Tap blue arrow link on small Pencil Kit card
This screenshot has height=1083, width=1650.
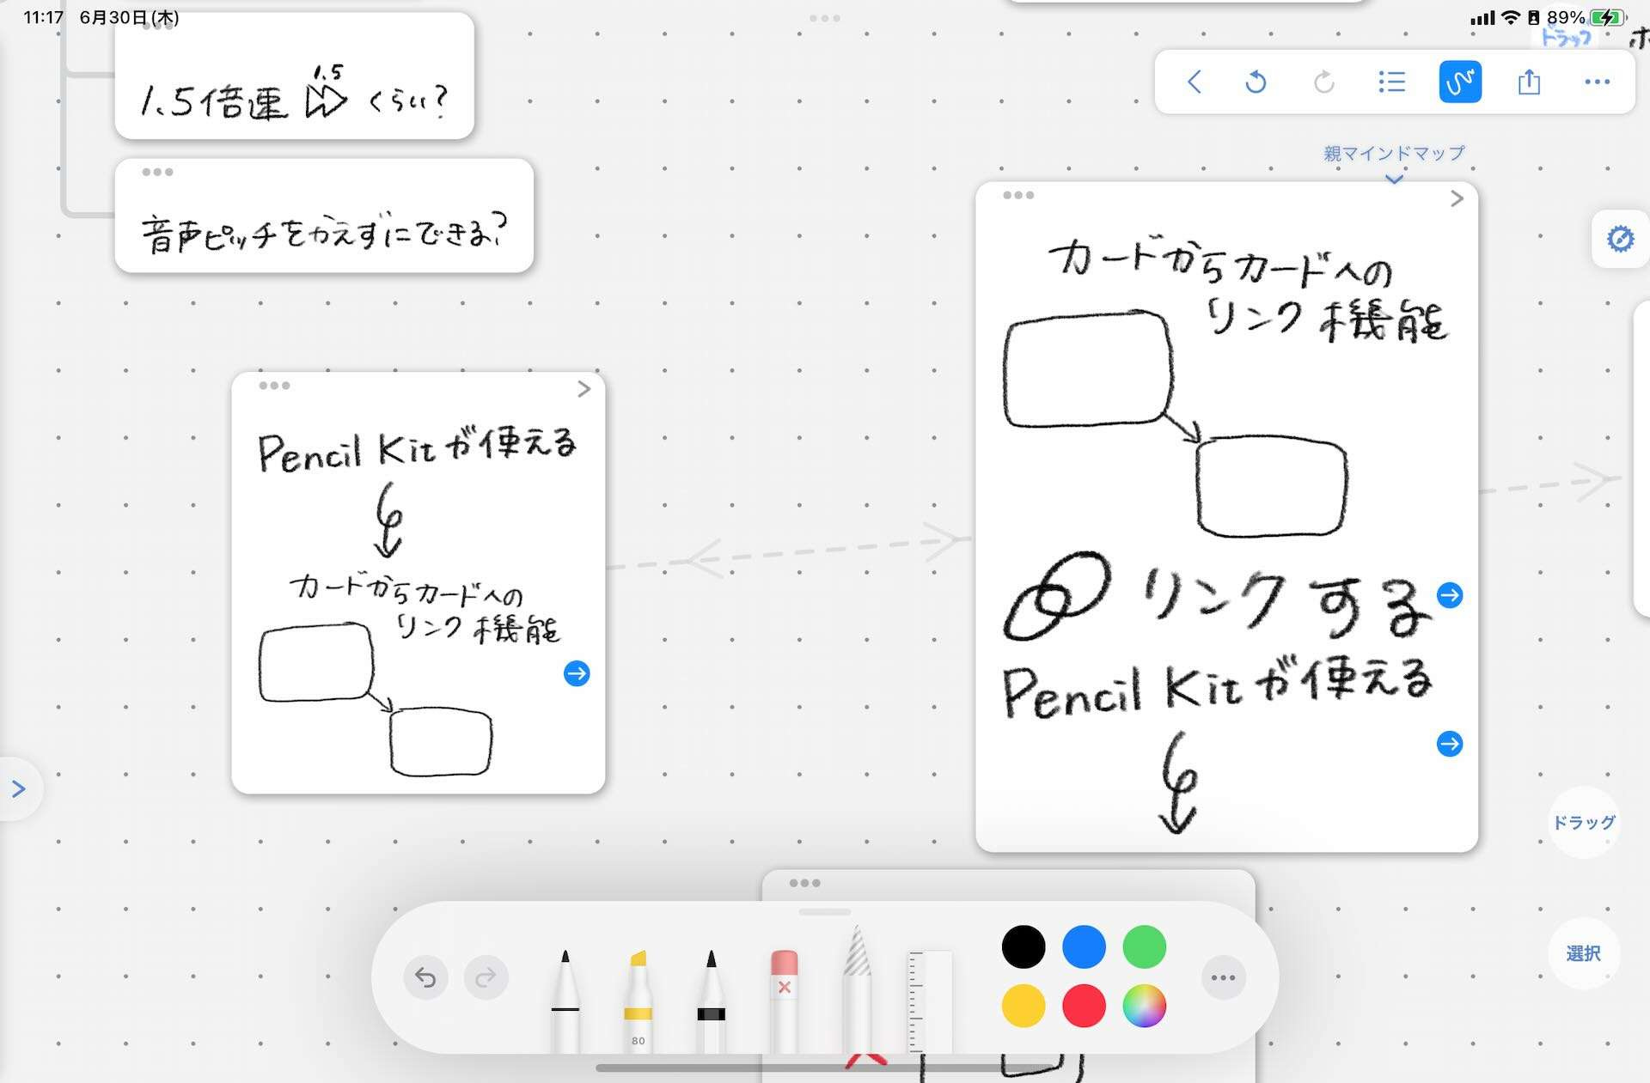click(577, 673)
